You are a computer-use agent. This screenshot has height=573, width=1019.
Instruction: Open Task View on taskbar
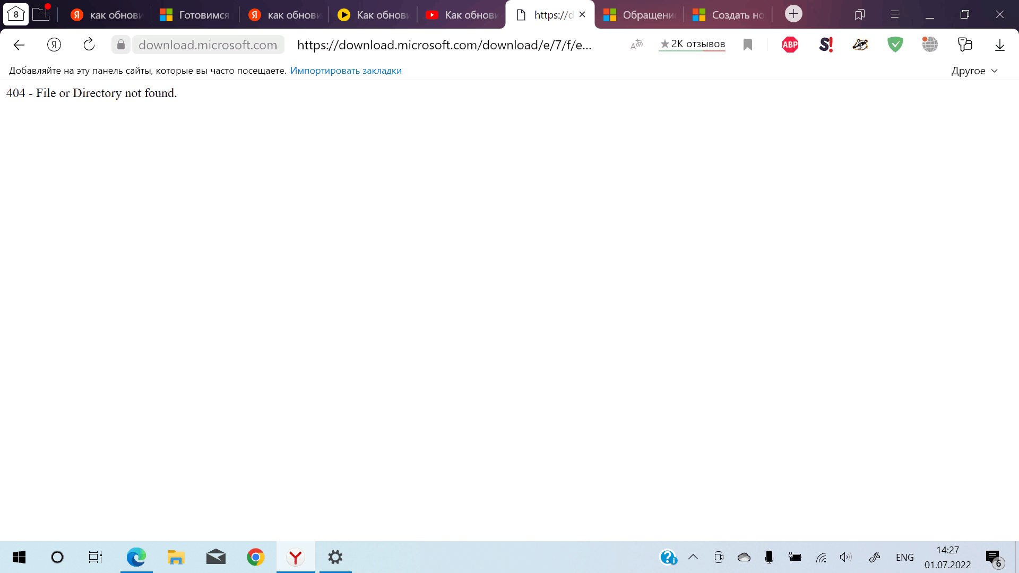96,557
